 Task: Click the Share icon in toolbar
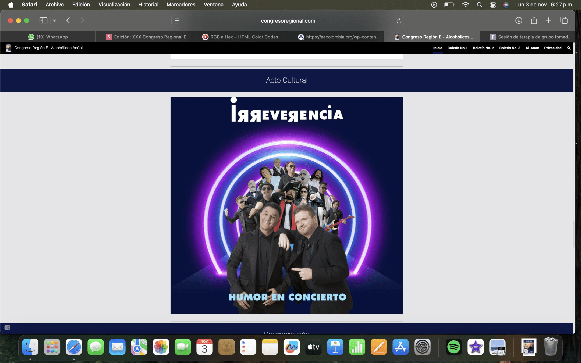click(x=534, y=20)
